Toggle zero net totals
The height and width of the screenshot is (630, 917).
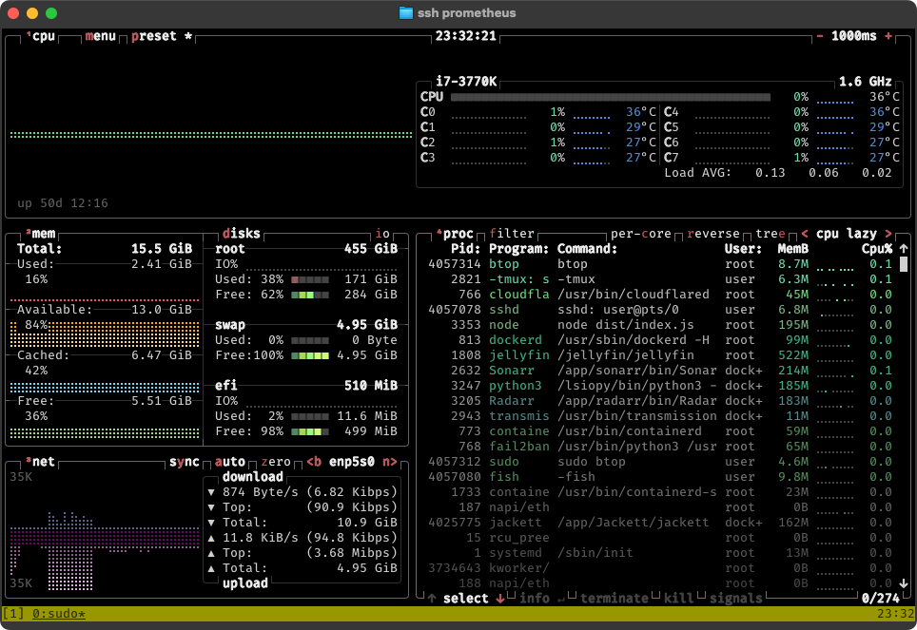coord(276,462)
